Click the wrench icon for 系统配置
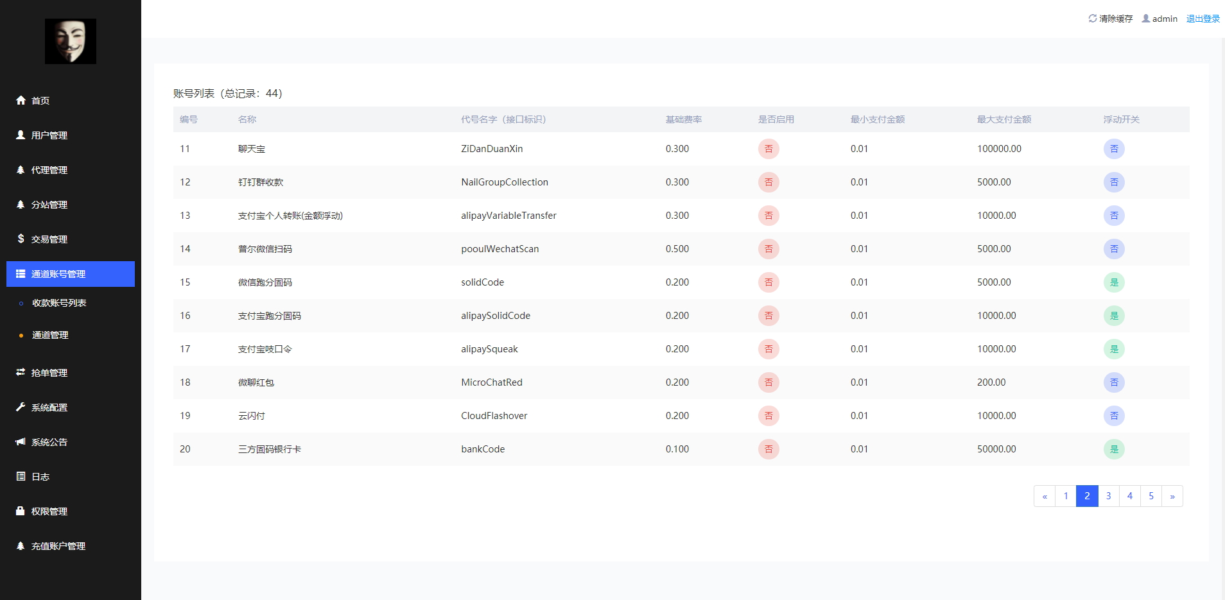This screenshot has width=1225, height=600. tap(21, 407)
